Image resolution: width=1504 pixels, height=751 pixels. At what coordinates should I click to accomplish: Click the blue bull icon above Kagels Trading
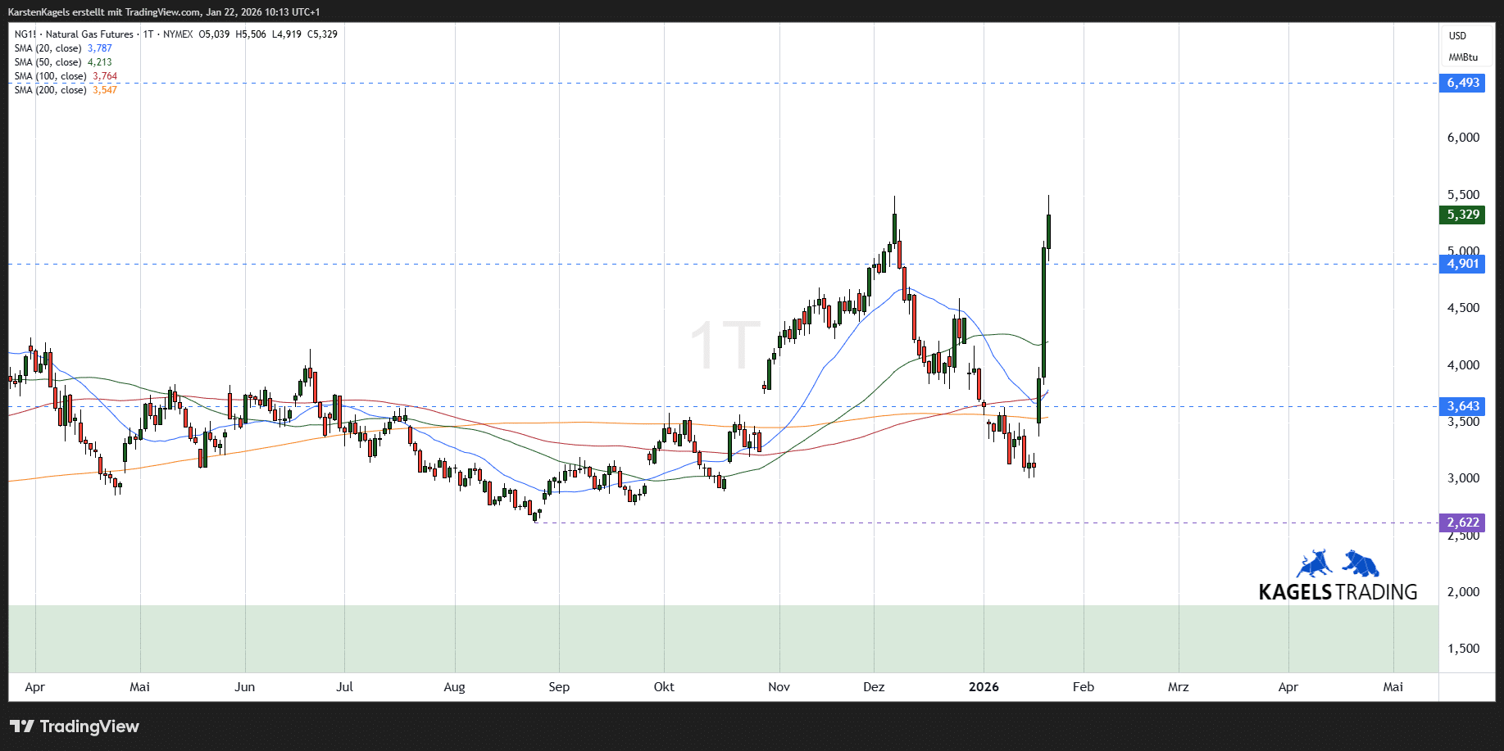(x=1314, y=564)
